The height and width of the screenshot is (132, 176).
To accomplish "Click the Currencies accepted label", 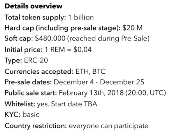I will (x=39, y=72).
